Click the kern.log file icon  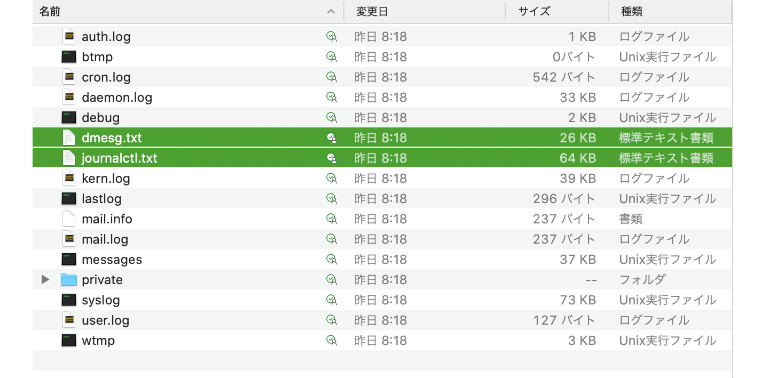(x=68, y=179)
